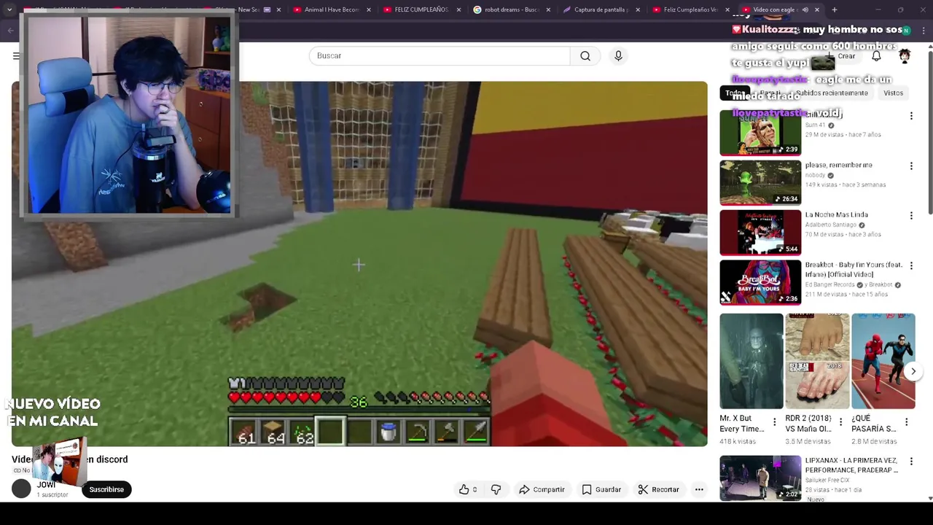Open Spider-Man ¿QUÉ PASARÍA short thumbnail
This screenshot has width=933, height=525.
coord(883,362)
